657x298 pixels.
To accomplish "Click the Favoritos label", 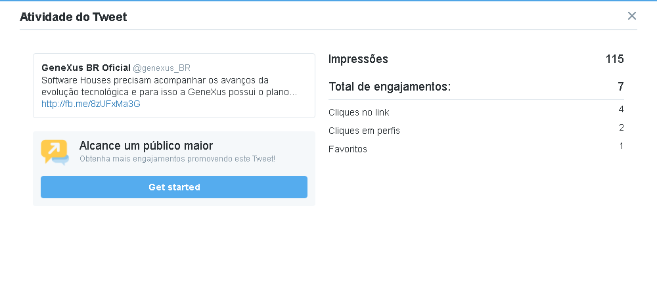I will tap(348, 150).
